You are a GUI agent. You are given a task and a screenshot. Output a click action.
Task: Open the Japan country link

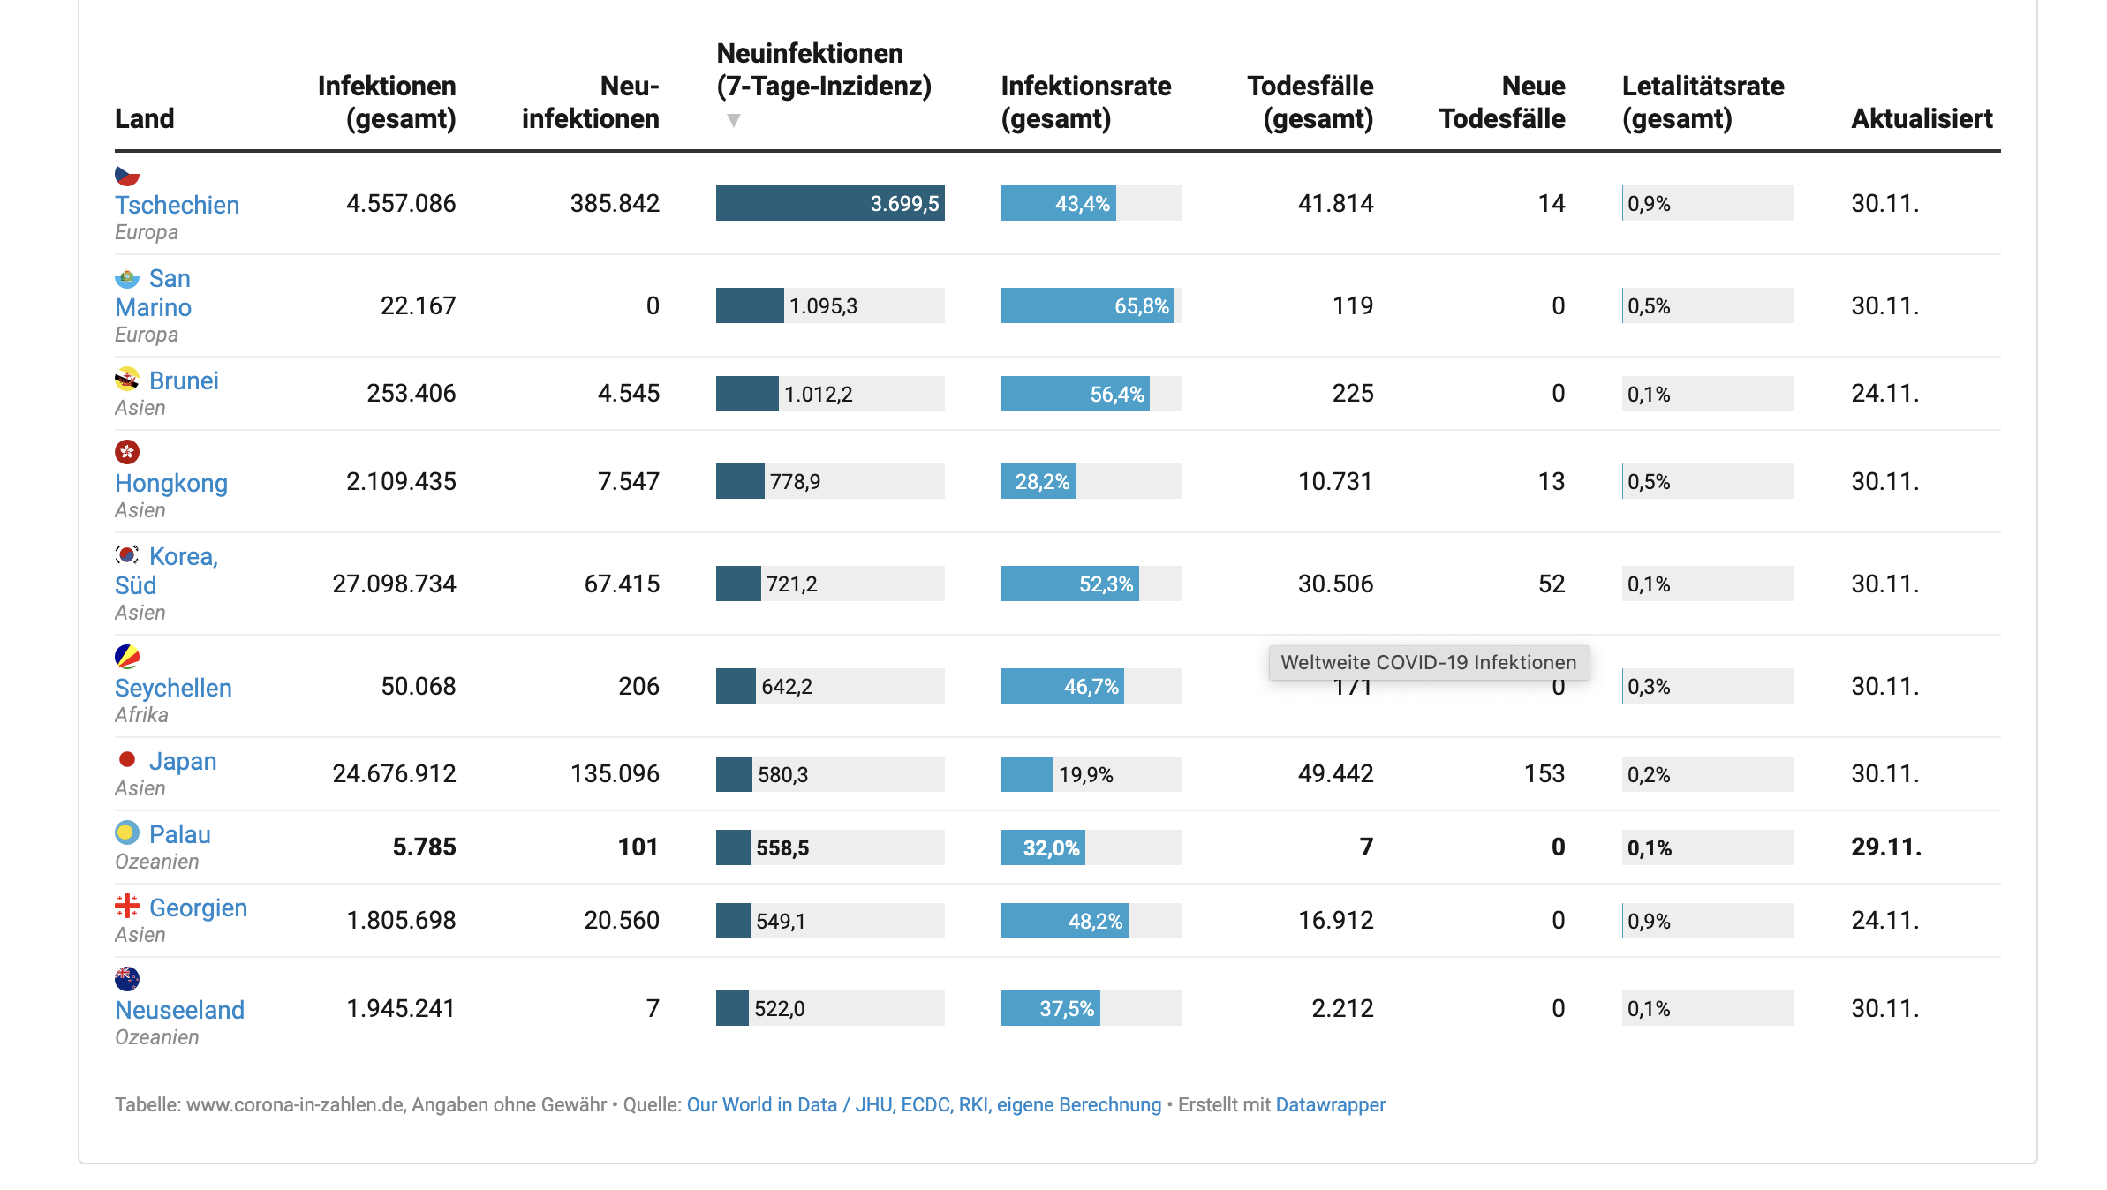(x=183, y=761)
